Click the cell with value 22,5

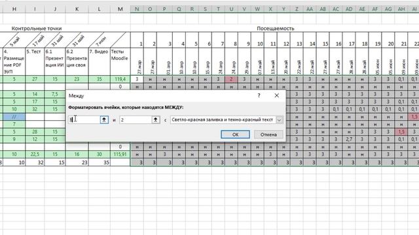35,154
